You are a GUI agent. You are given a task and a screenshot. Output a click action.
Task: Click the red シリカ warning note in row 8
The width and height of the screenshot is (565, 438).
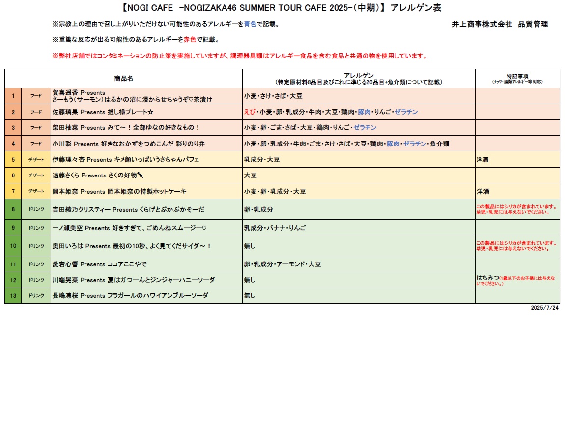click(x=517, y=209)
